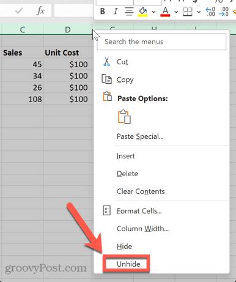Click Decrease Decimal icon
The width and height of the screenshot is (236, 282).
click(223, 12)
